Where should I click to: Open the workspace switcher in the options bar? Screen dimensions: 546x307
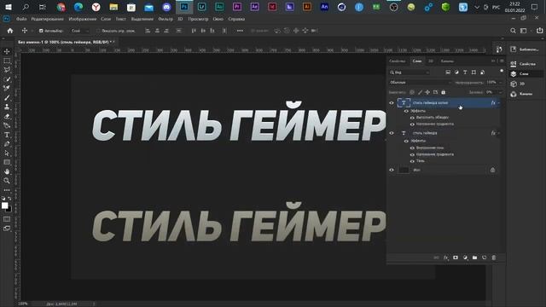pos(523,31)
